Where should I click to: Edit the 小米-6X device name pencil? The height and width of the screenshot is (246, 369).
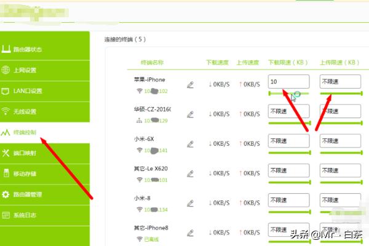(190, 144)
